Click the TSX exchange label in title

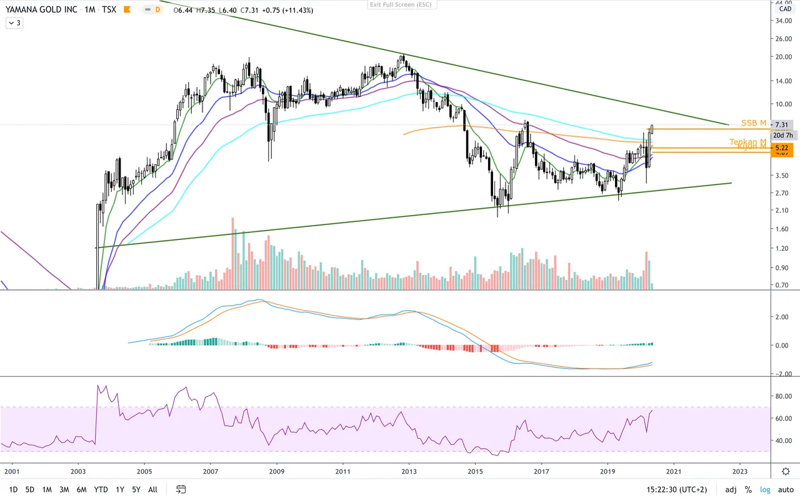[x=109, y=10]
